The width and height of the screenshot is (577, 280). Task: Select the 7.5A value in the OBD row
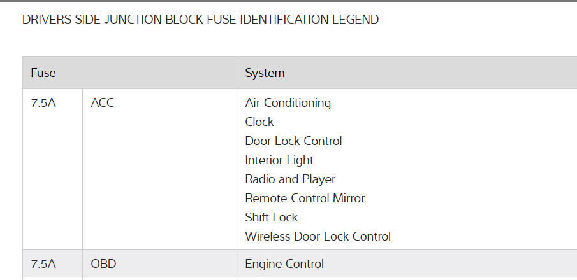pyautogui.click(x=43, y=264)
